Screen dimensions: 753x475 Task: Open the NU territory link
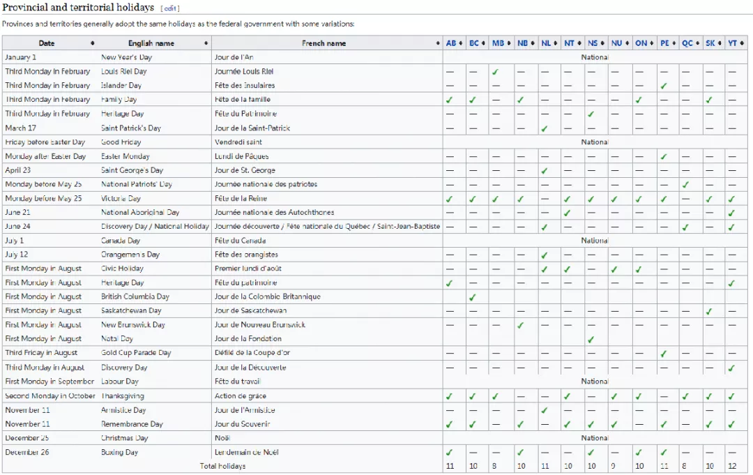[616, 43]
